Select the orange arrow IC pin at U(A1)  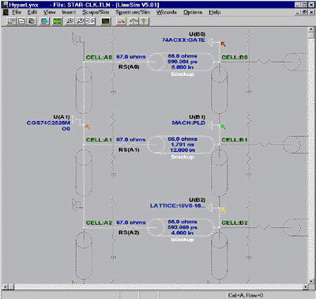(88, 127)
